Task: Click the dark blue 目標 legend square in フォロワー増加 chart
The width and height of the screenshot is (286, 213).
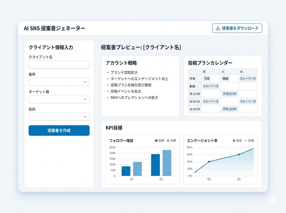Action: pos(157,141)
